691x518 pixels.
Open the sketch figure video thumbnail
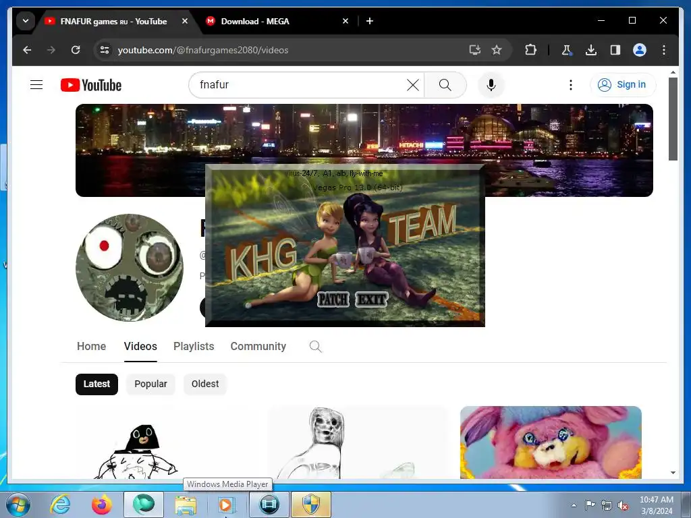coord(358,442)
